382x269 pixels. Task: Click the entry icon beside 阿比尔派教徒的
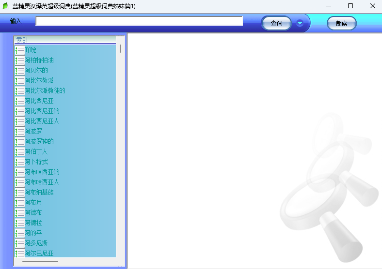click(x=20, y=91)
